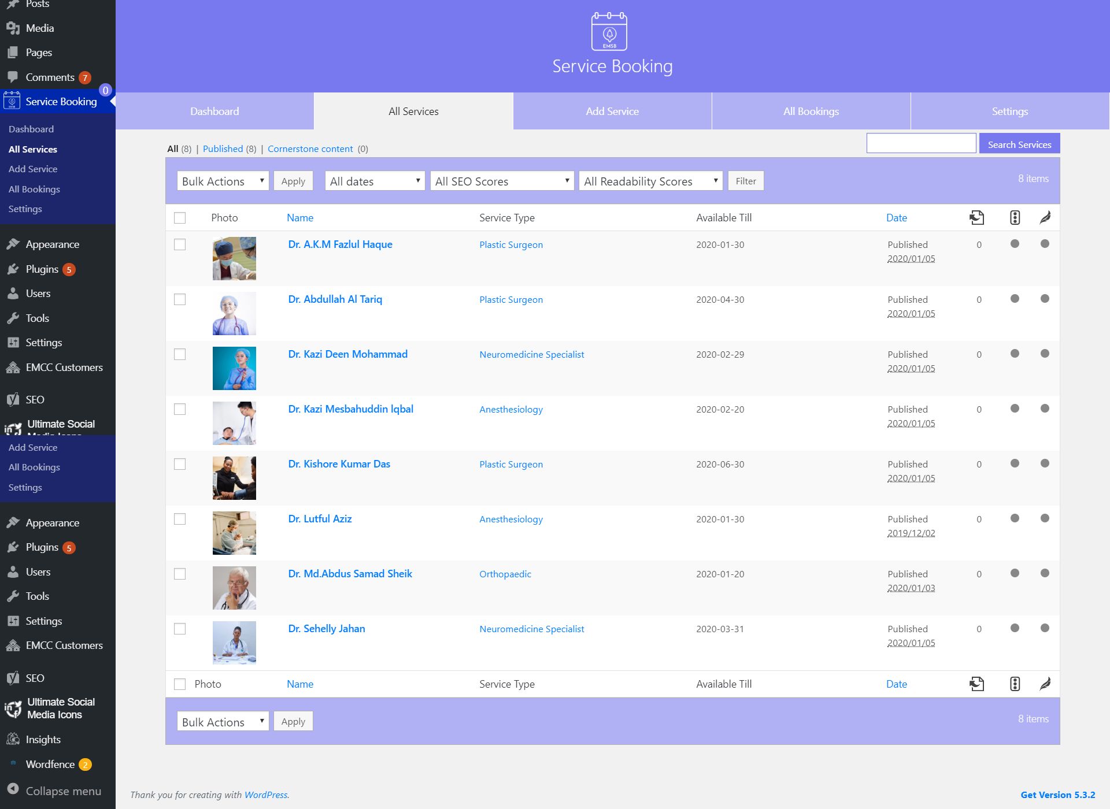Click the EMCC Customers sidebar icon
This screenshot has height=809, width=1110.
13,368
